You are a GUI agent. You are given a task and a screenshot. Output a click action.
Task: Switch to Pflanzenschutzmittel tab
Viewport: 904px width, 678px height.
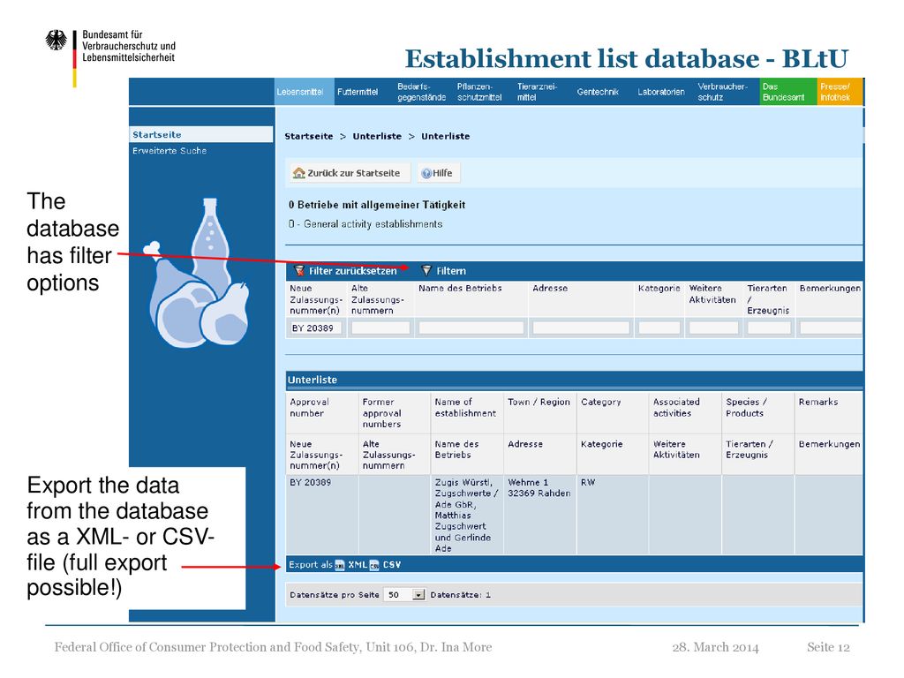[x=479, y=92]
